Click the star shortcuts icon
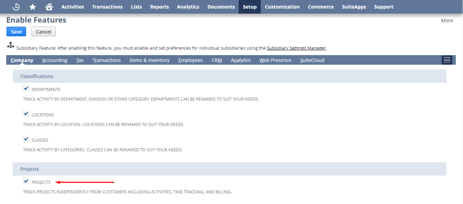Screen dimensions: 463x204 [32, 7]
